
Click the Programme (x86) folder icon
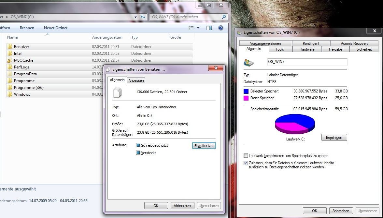click(x=10, y=87)
